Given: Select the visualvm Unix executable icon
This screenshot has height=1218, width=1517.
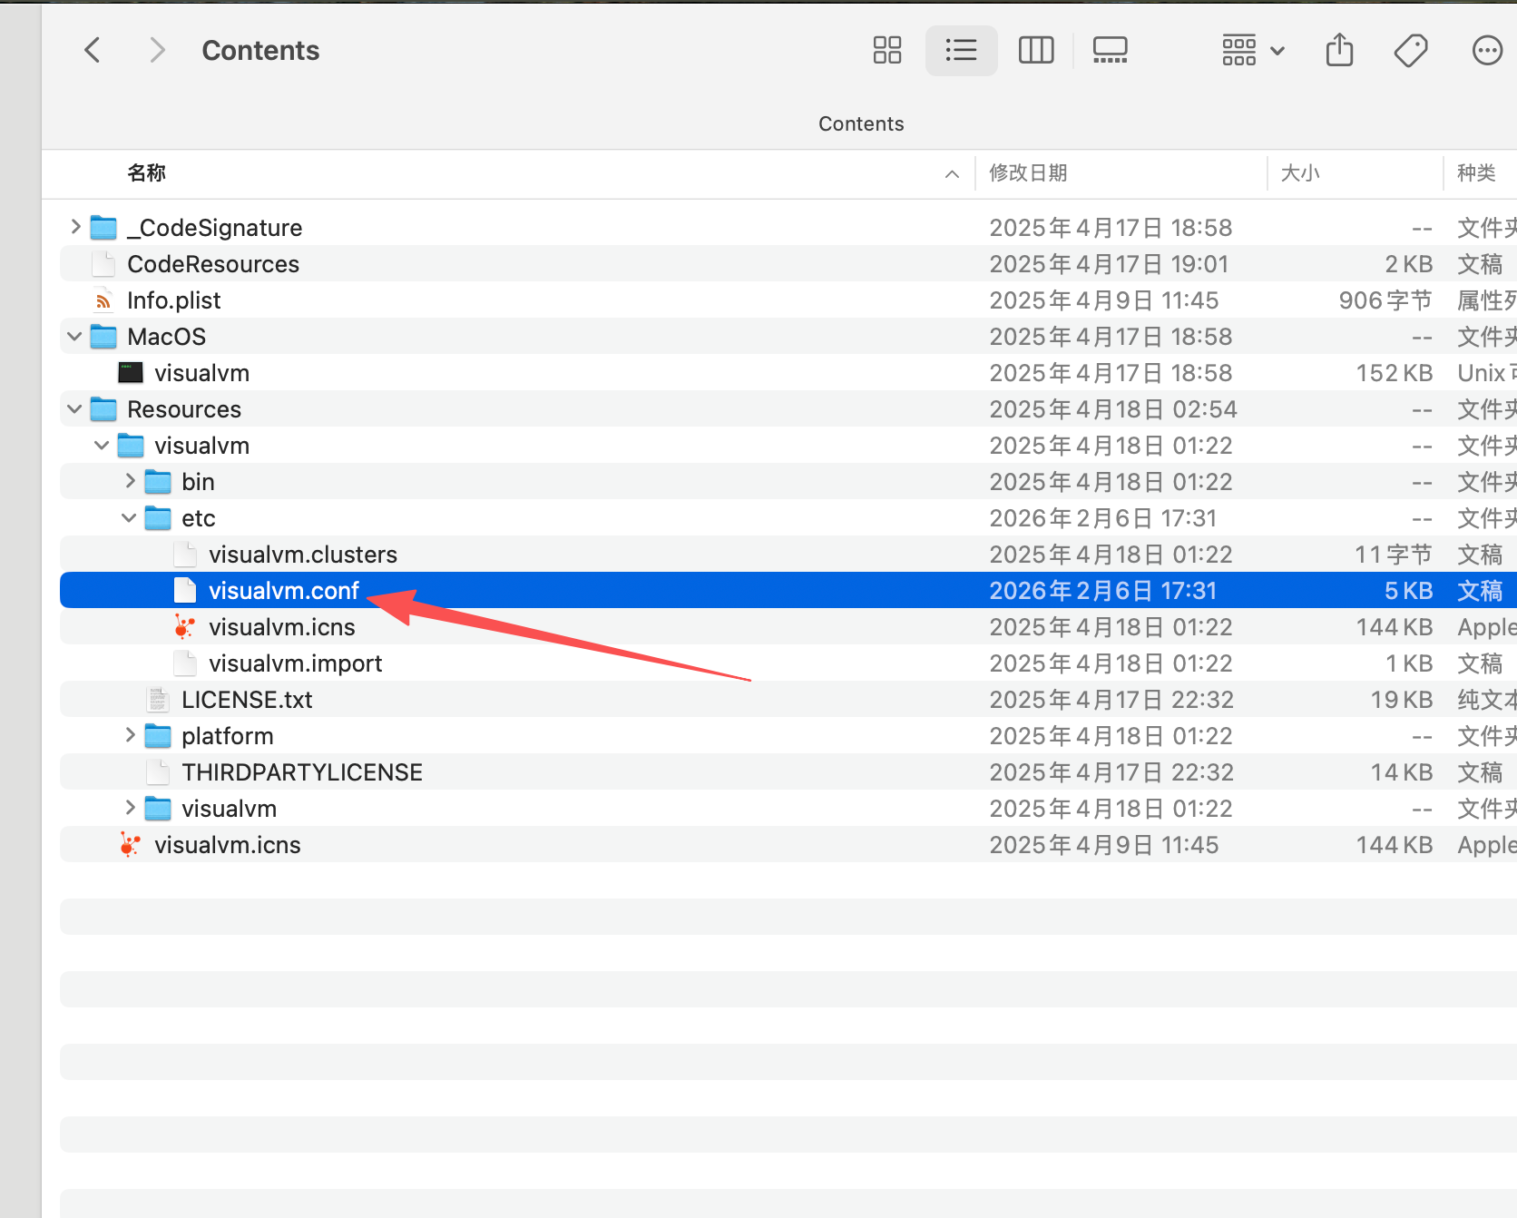Looking at the screenshot, I should tap(131, 372).
